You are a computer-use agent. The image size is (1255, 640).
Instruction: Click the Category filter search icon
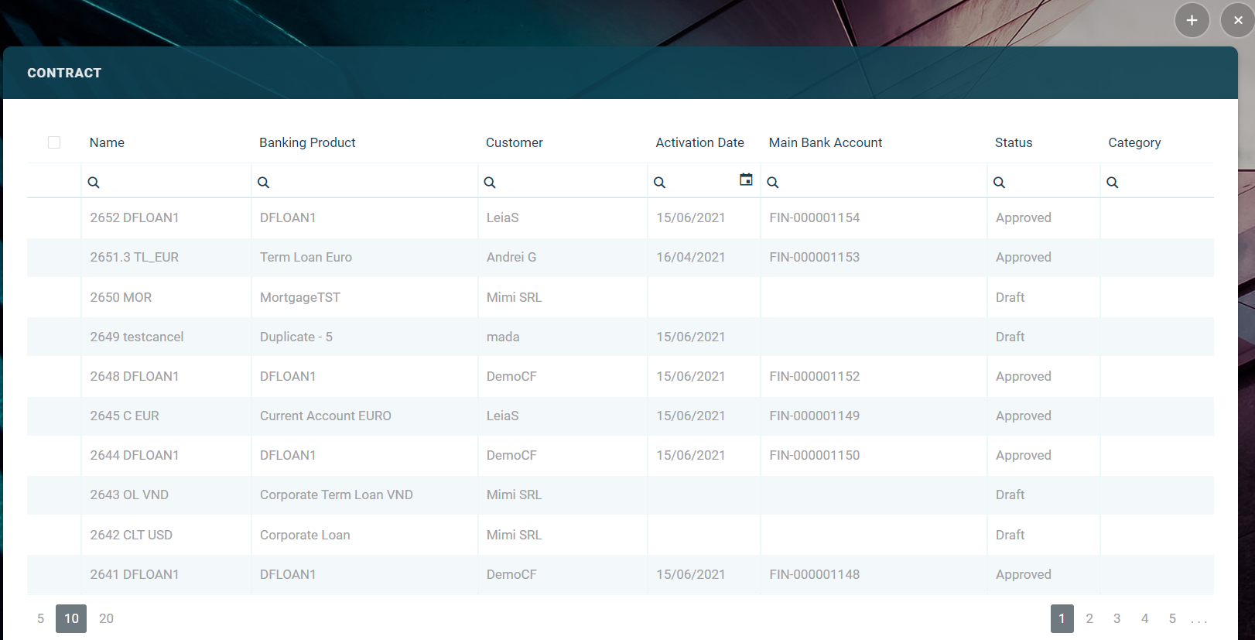point(1113,183)
